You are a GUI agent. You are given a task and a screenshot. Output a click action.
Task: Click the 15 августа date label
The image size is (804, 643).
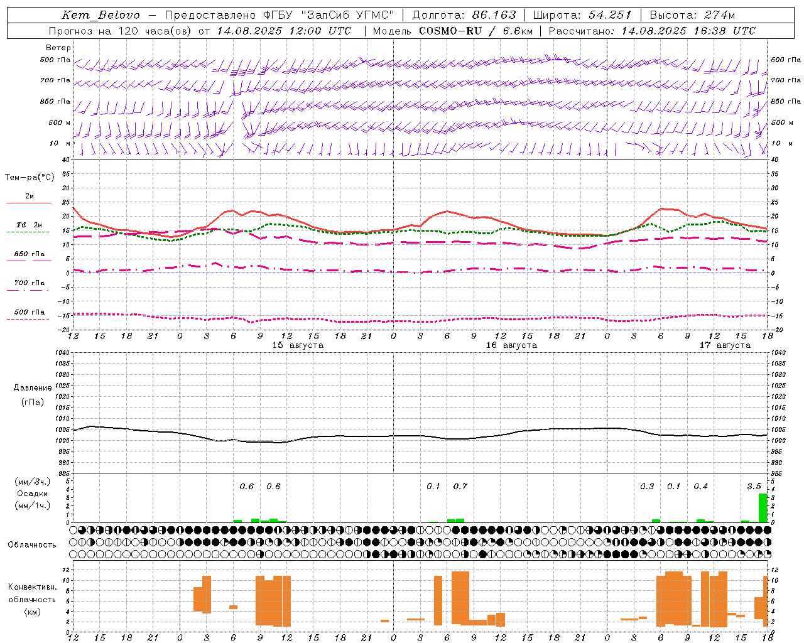pyautogui.click(x=298, y=345)
